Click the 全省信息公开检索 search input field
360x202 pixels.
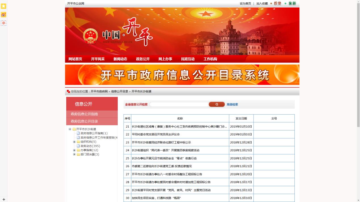pos(179,104)
